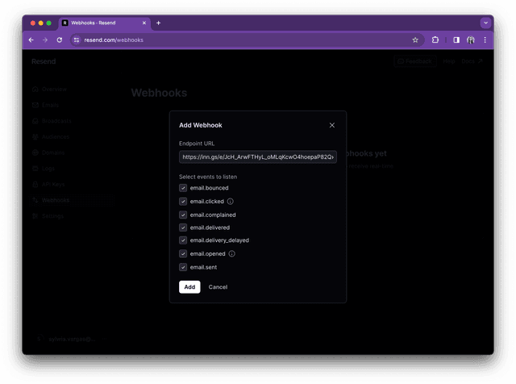Image resolution: width=516 pixels, height=384 pixels.
Task: Open a new browser tab
Action: coord(158,23)
